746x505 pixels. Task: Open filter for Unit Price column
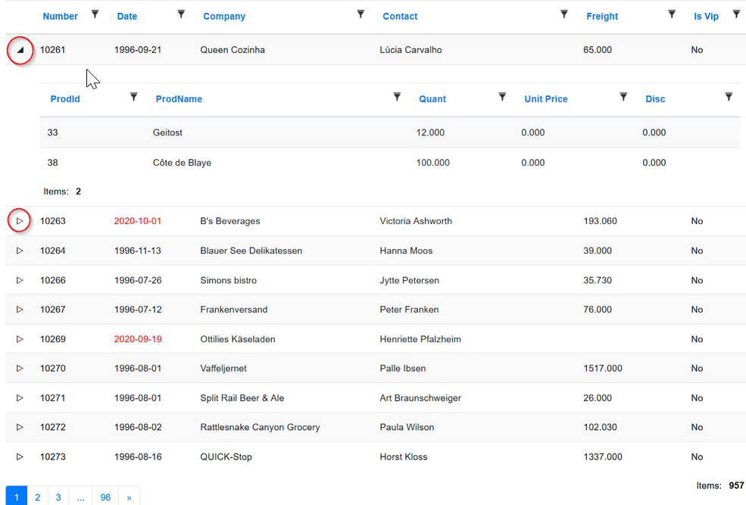[623, 97]
